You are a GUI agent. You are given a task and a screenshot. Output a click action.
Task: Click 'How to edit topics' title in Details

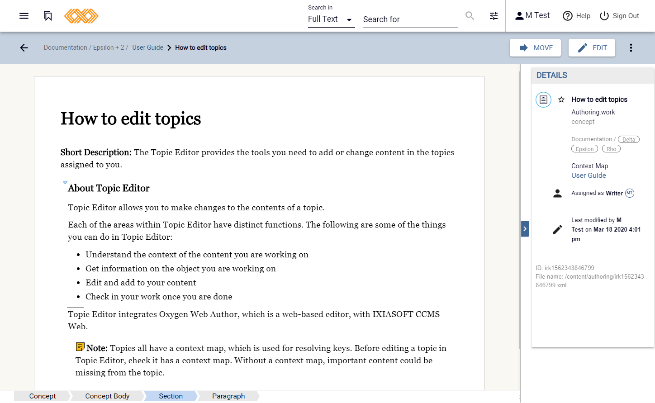tap(599, 100)
